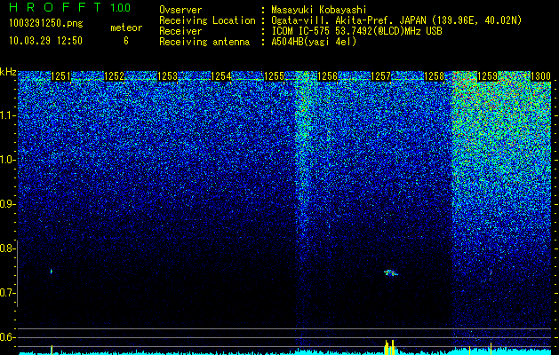Click the 1251 time marker
Viewport: 559px width, 355px height.
[x=61, y=76]
